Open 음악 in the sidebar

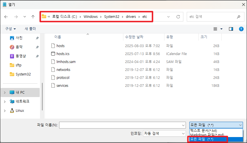click(x=19, y=47)
